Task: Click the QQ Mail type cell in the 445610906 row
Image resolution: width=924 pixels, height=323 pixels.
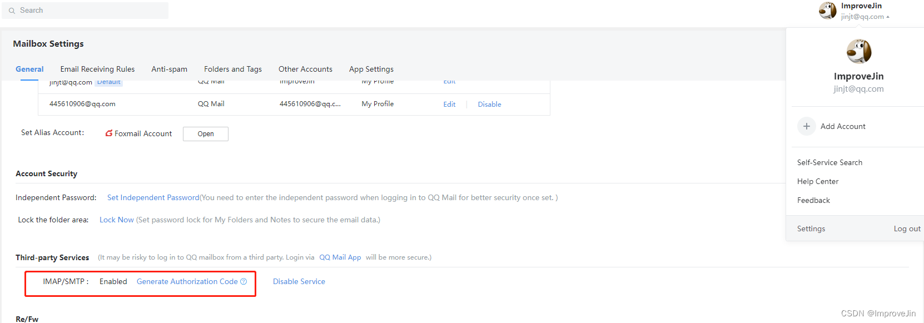Action: [211, 104]
